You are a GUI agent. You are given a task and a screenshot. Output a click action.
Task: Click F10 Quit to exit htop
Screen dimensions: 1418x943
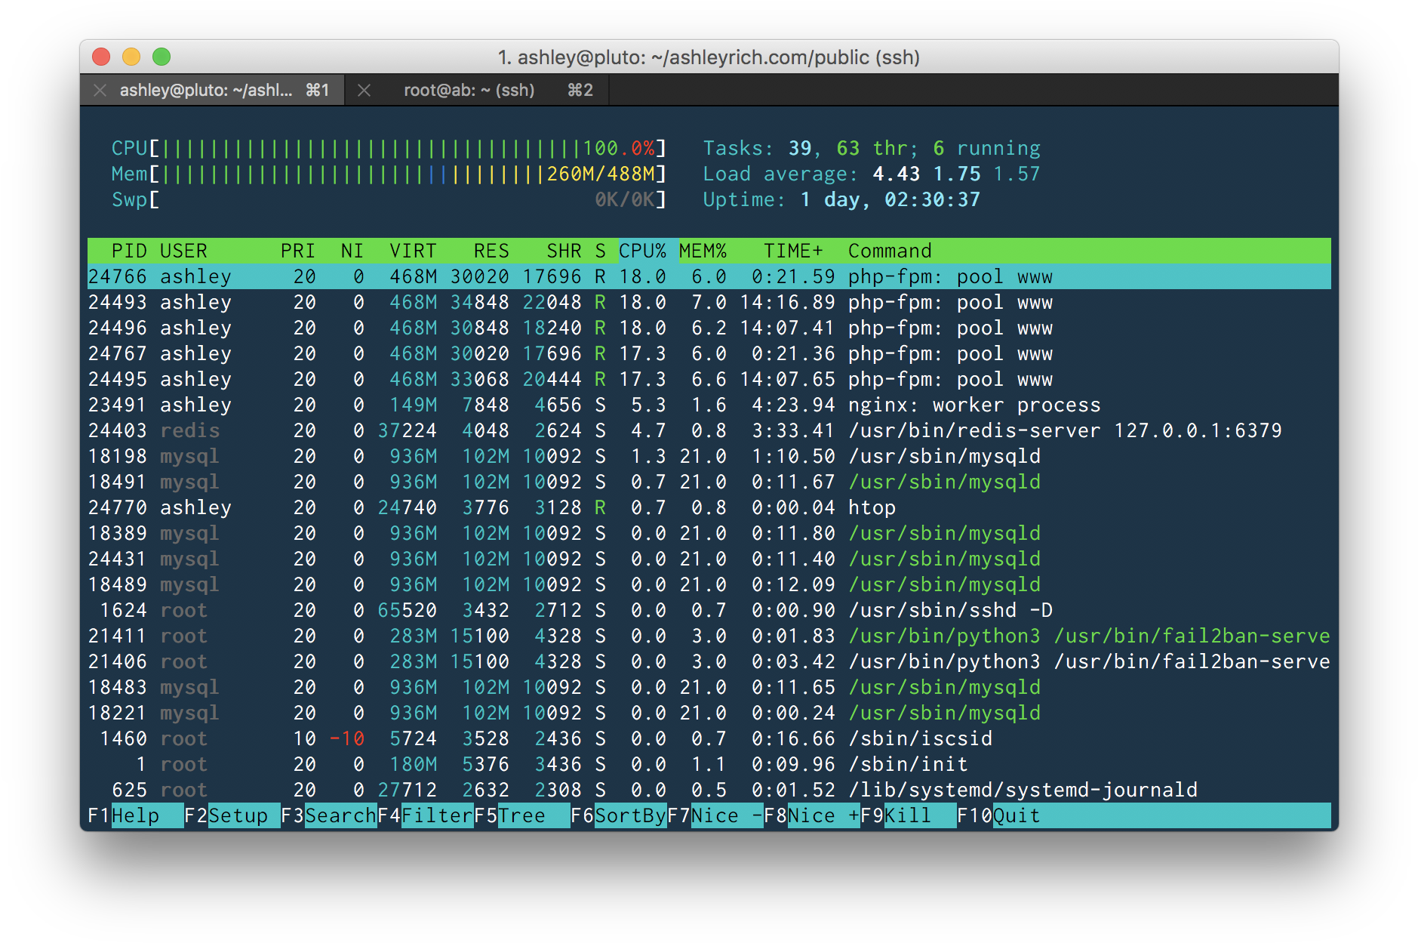(x=1016, y=816)
